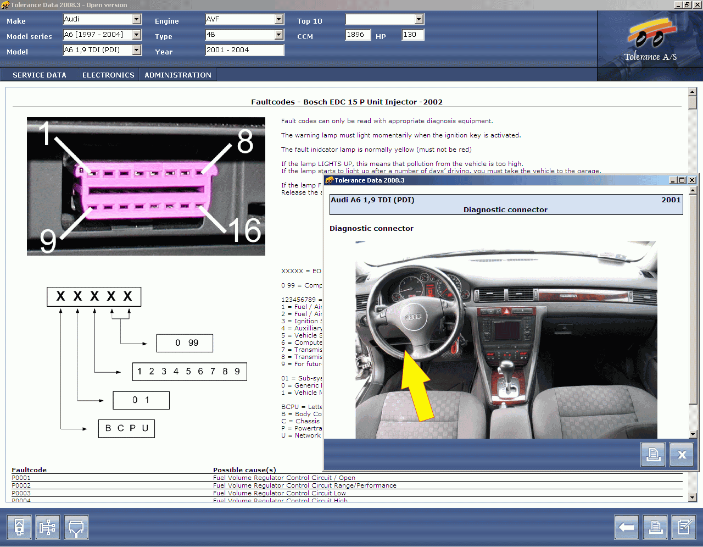The image size is (703, 547).
Task: Open the SERVICE DATA tab
Action: pyautogui.click(x=40, y=75)
